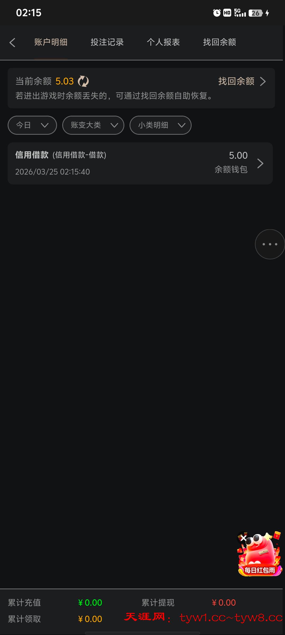
Task: Open the 每日红包雨 promotion mascot
Action: coord(260,555)
